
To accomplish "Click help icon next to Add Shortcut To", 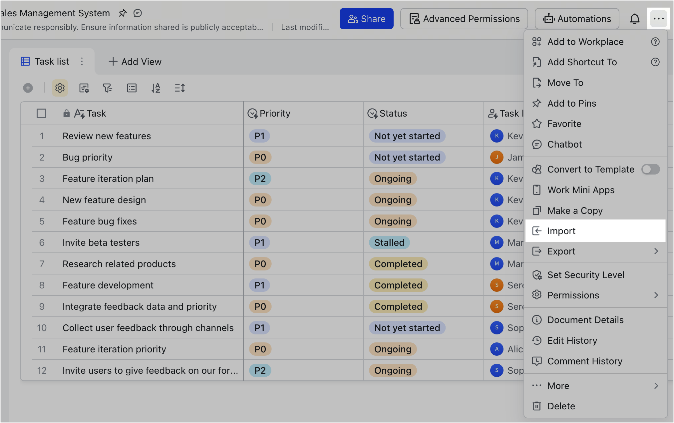I will pyautogui.click(x=655, y=62).
